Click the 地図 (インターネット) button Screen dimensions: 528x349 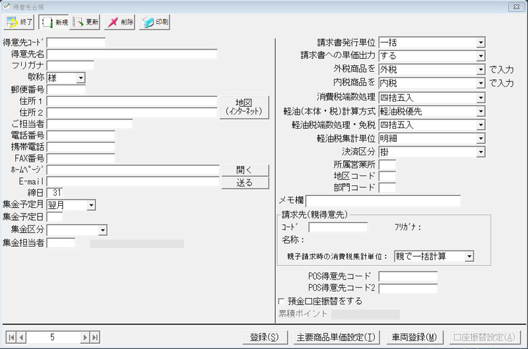(244, 106)
